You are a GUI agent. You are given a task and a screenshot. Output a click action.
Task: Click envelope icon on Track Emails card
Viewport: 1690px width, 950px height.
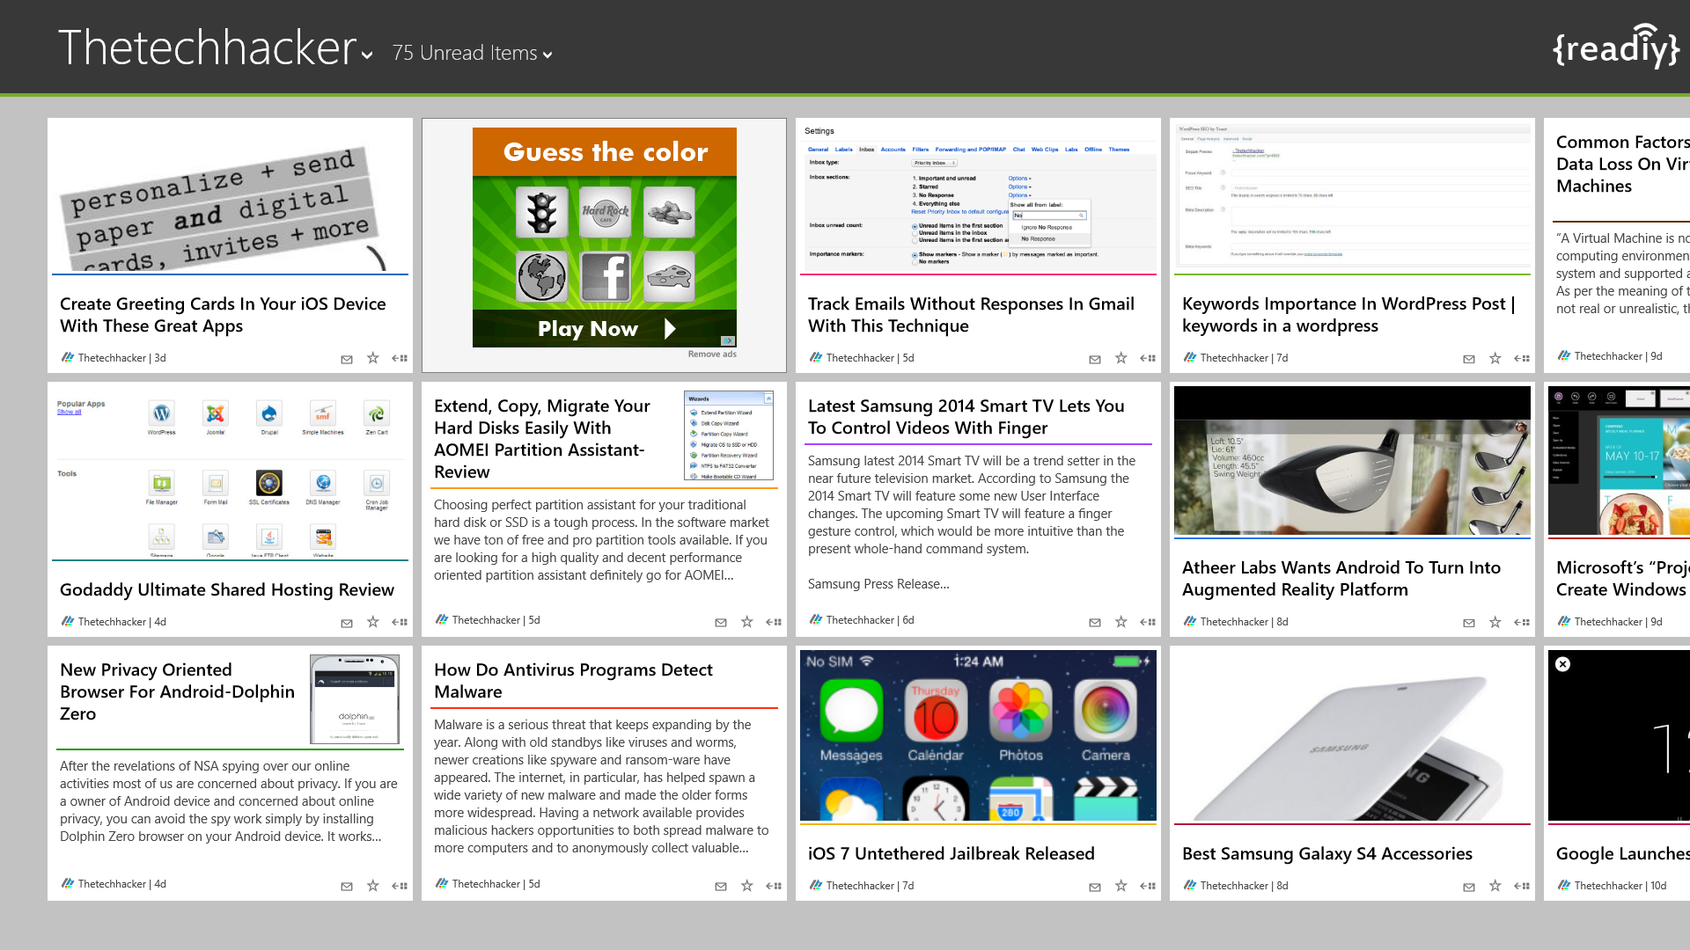tap(1095, 359)
